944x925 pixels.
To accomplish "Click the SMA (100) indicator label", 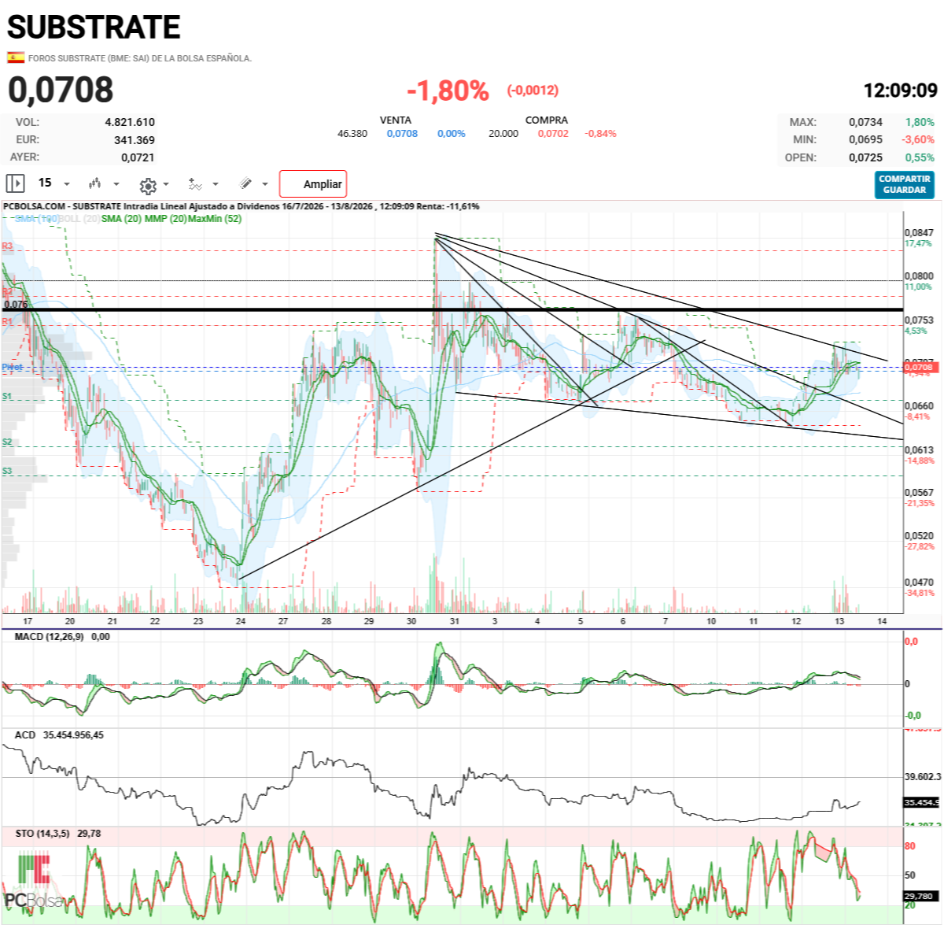I will 37,219.
